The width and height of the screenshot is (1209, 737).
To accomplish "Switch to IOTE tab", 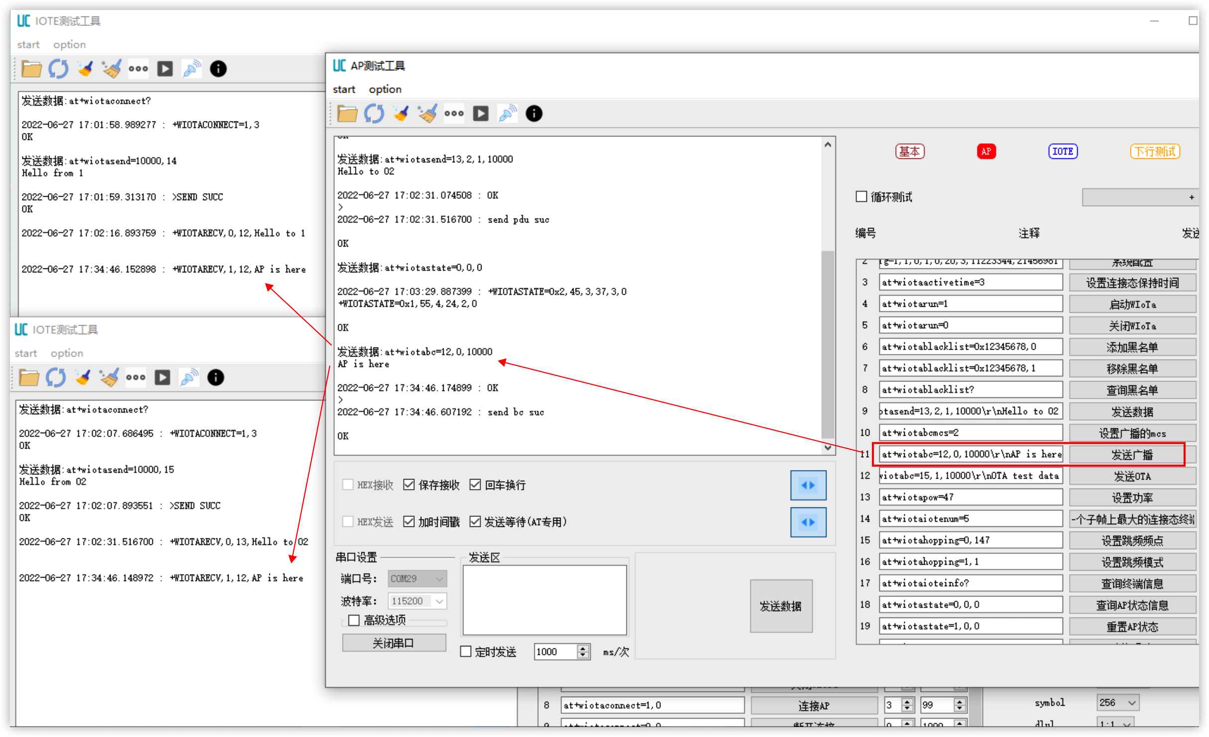I will click(1063, 151).
